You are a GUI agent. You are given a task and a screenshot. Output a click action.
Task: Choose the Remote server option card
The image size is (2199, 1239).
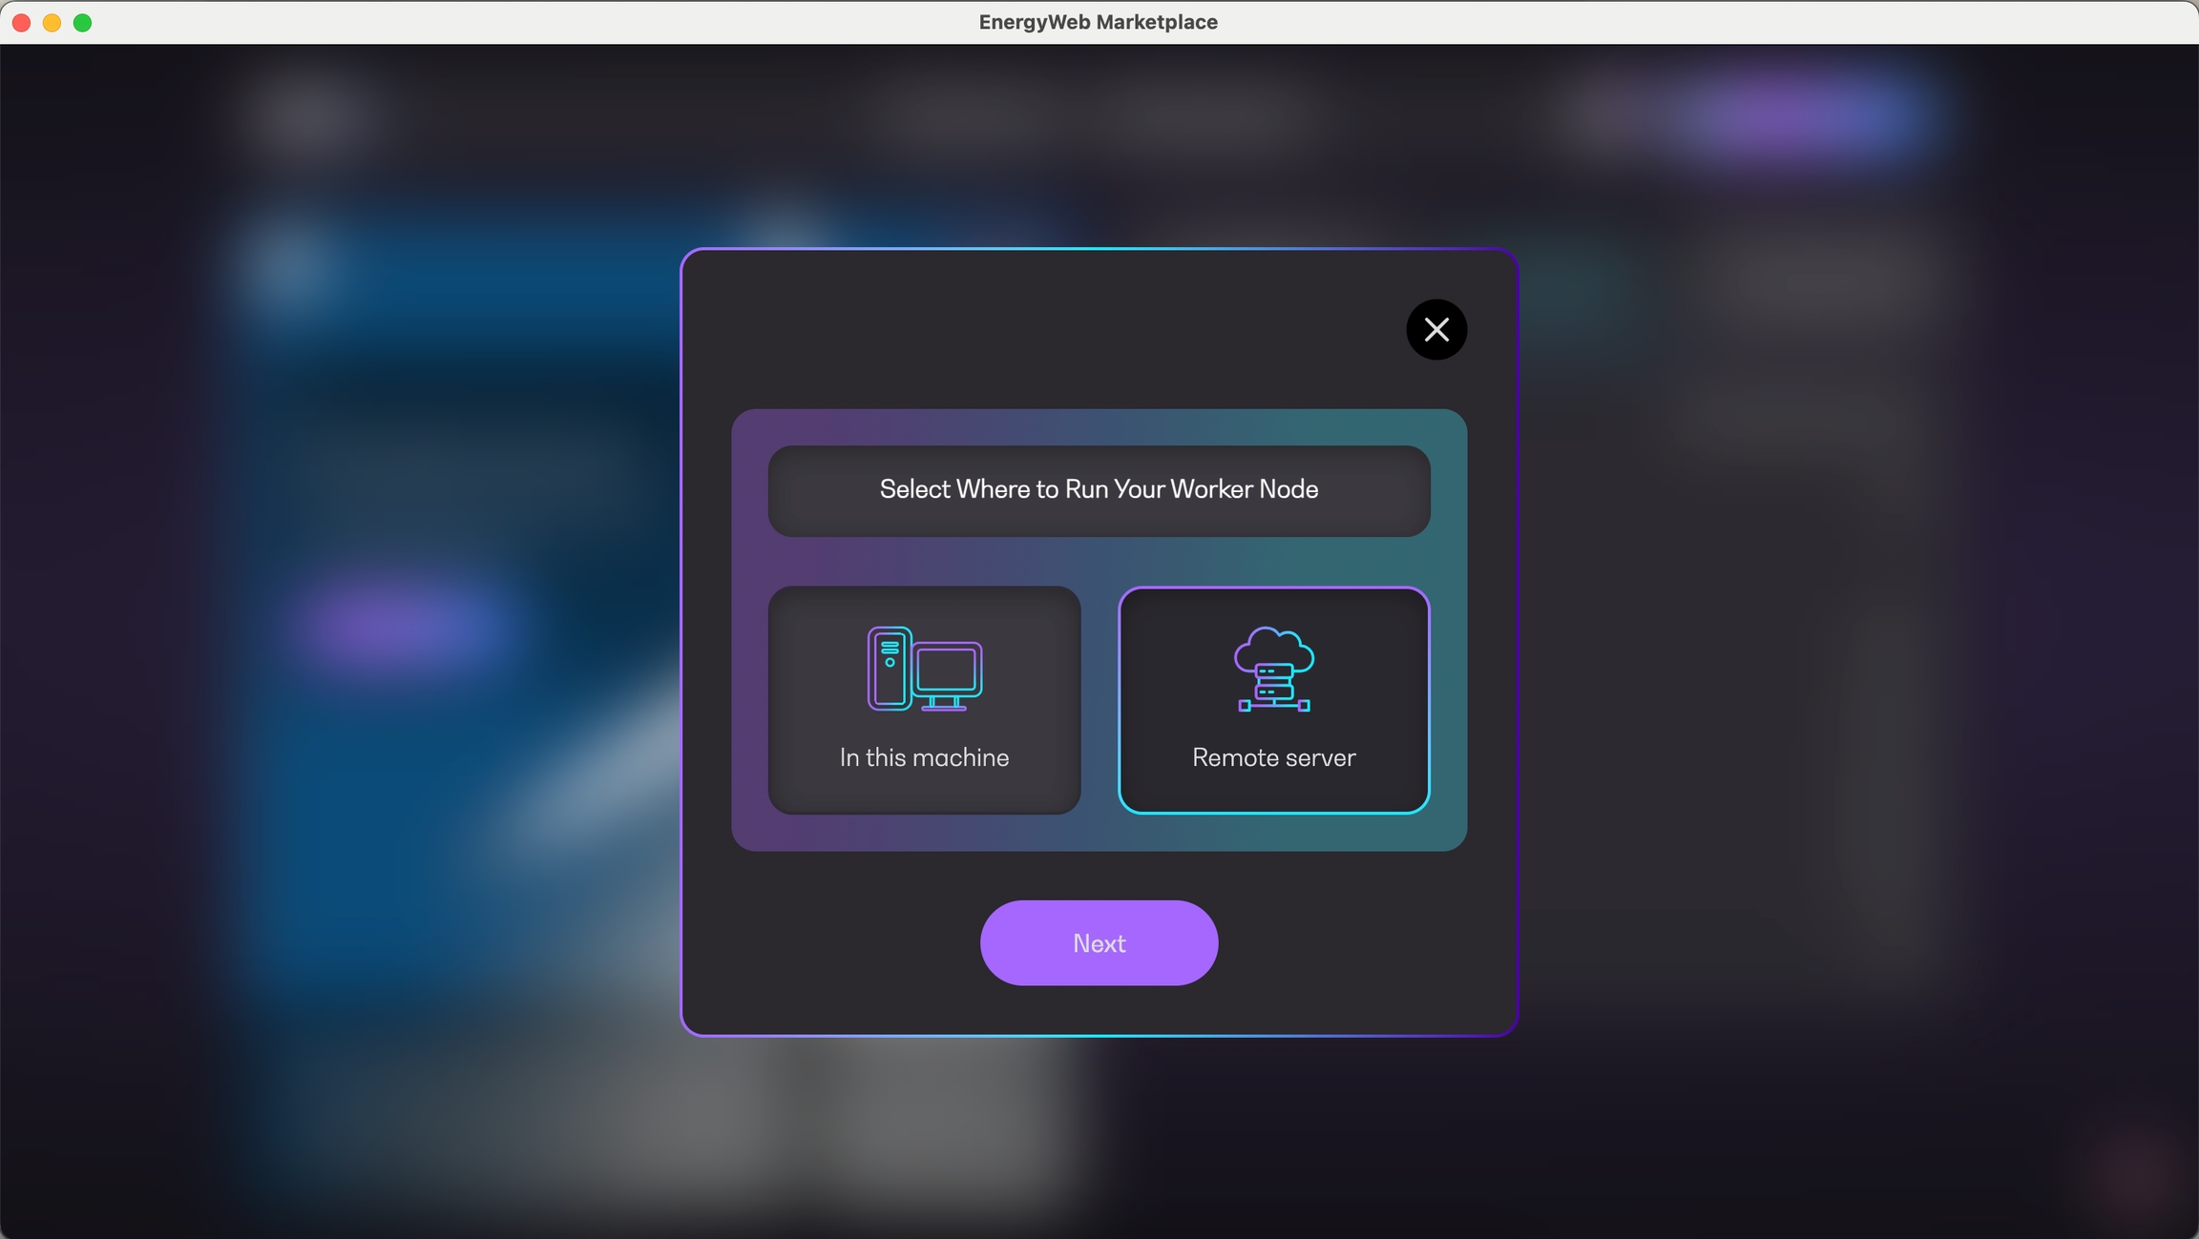tap(1273, 699)
